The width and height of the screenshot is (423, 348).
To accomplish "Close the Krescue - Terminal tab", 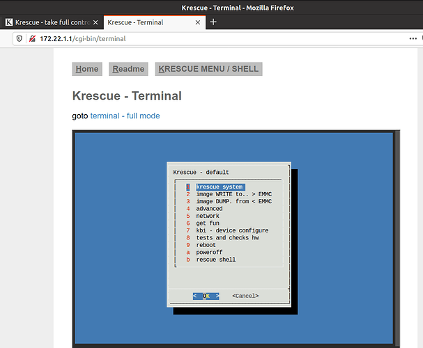I will (x=198, y=22).
